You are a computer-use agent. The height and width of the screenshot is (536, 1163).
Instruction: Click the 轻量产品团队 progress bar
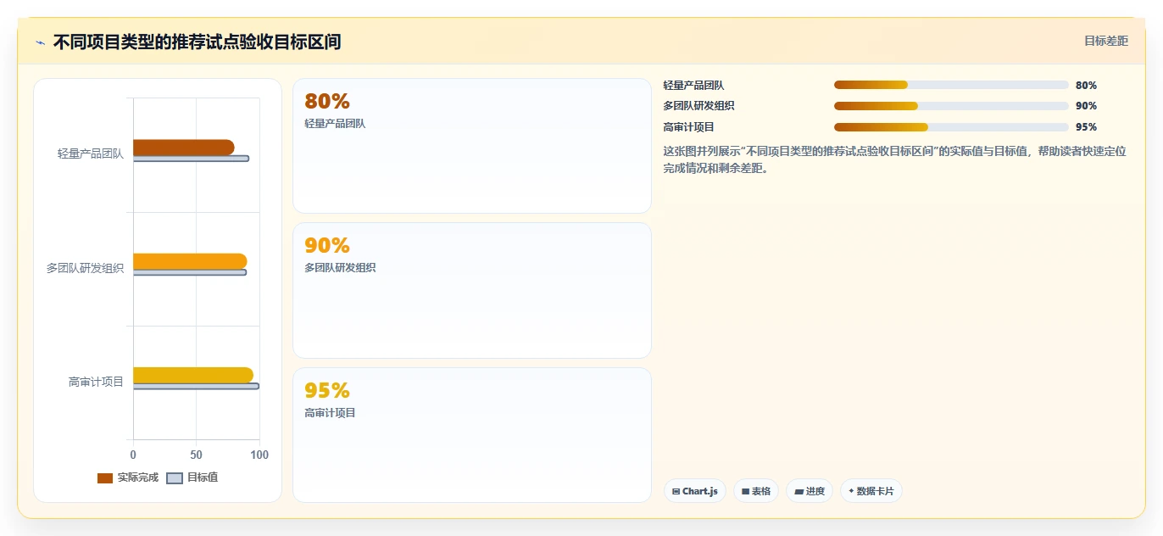pos(951,85)
